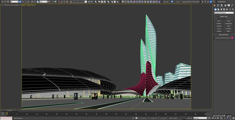Restrict transform to Y axis
This screenshot has width=235, height=120.
[x=205, y=2]
